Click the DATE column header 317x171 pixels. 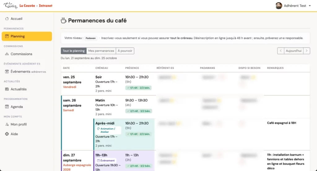point(66,68)
